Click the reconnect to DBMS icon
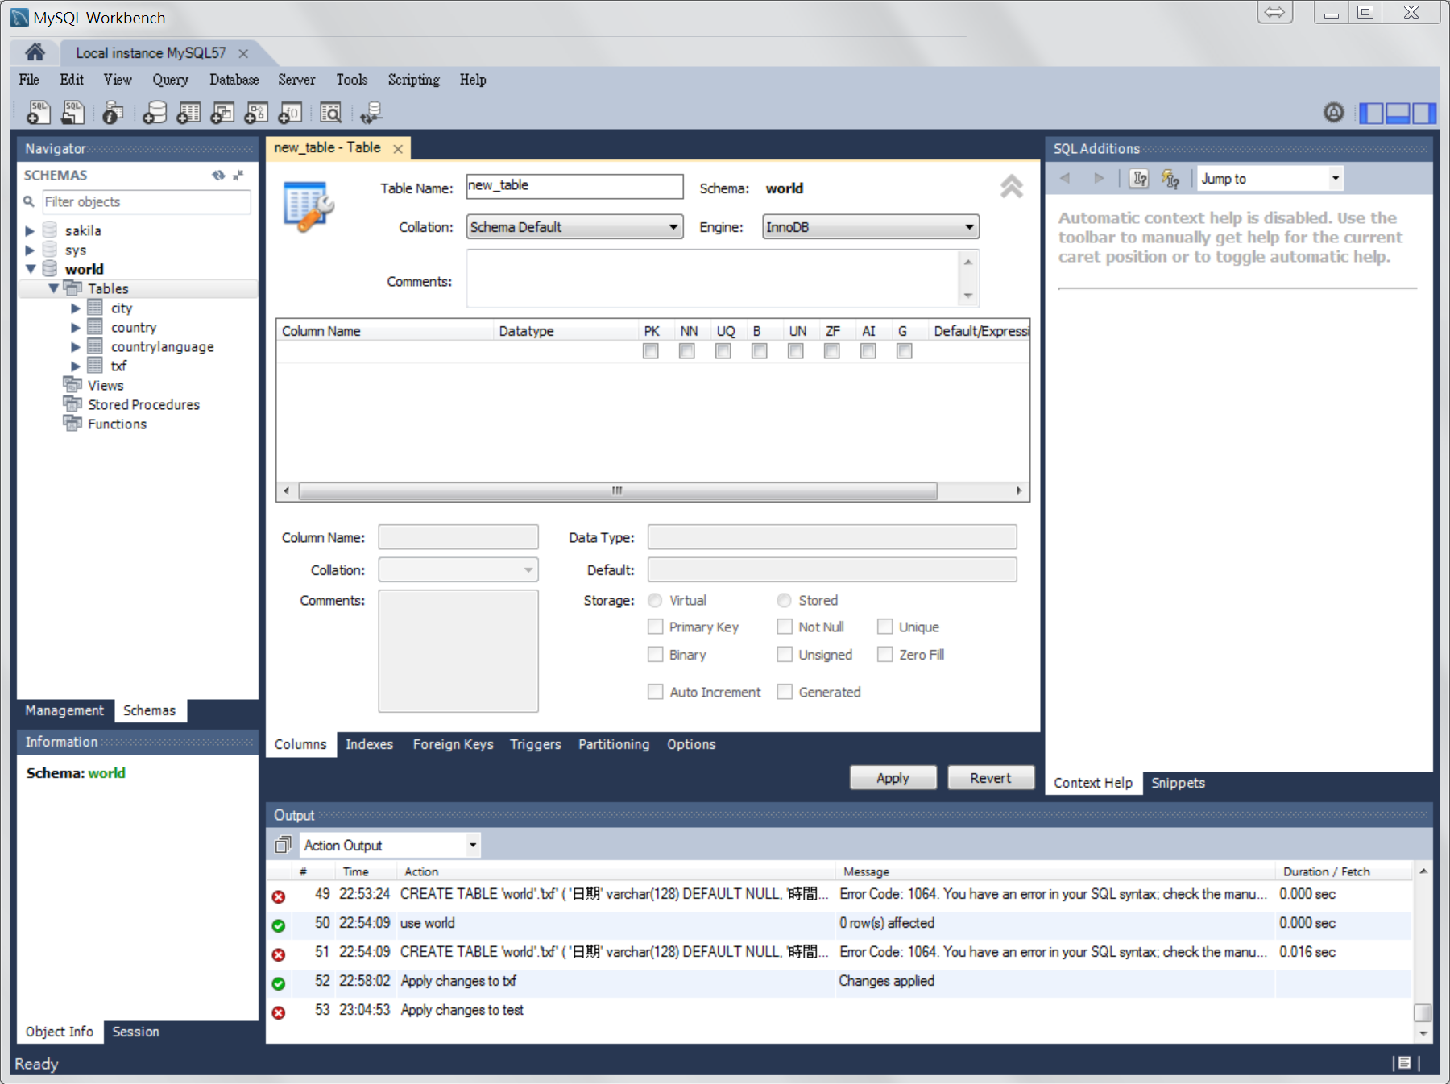The image size is (1450, 1084). pos(371,113)
